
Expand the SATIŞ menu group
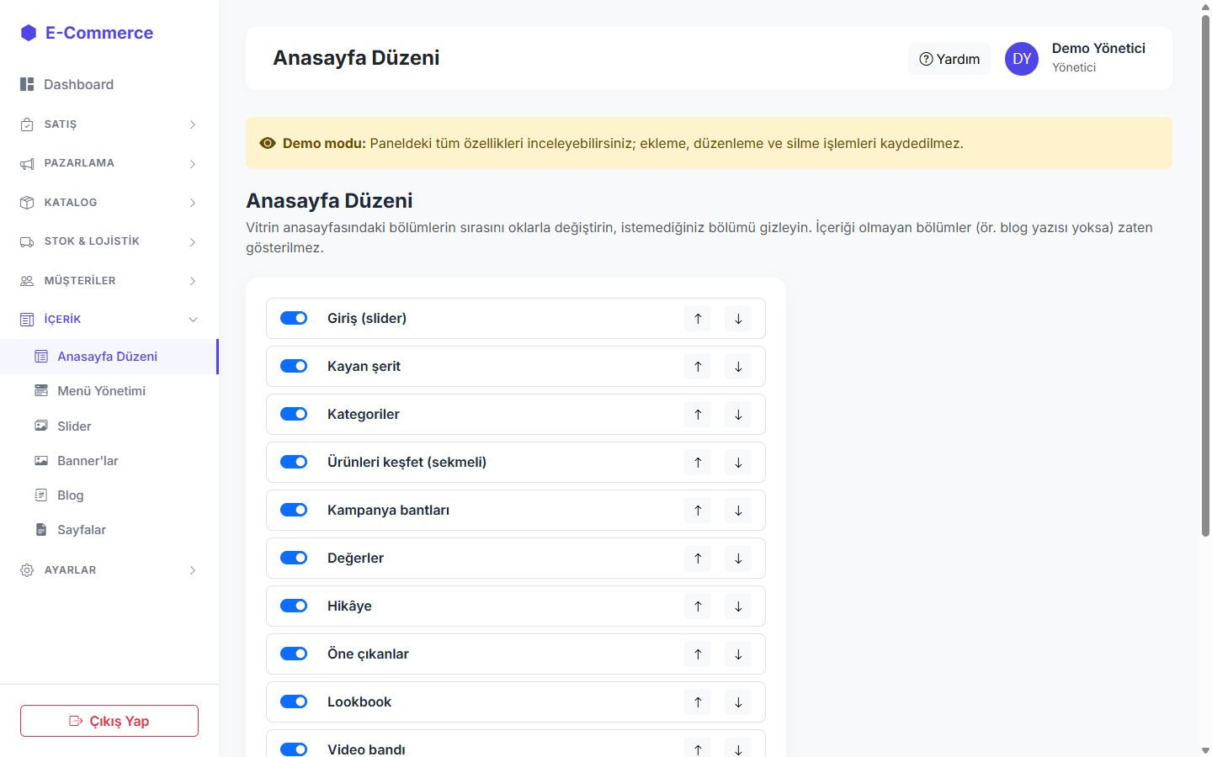109,124
